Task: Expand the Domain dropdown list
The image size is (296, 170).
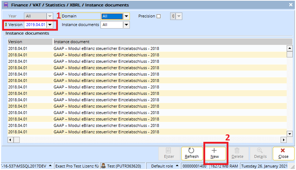Action: coord(126,16)
